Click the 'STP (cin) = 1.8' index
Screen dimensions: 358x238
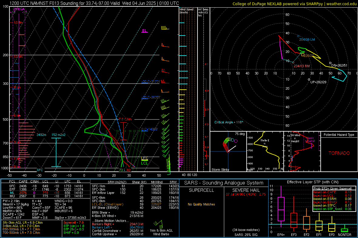coord(74,226)
